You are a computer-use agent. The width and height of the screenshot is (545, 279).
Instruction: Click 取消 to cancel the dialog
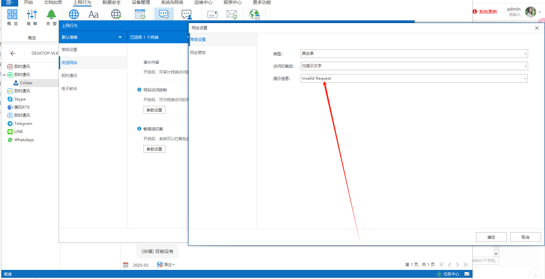(525, 237)
